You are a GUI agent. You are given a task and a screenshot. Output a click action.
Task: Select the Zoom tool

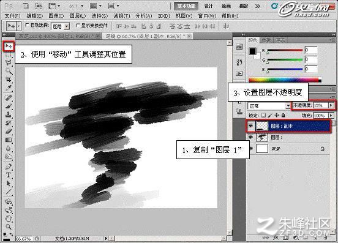pyautogui.click(x=9, y=226)
